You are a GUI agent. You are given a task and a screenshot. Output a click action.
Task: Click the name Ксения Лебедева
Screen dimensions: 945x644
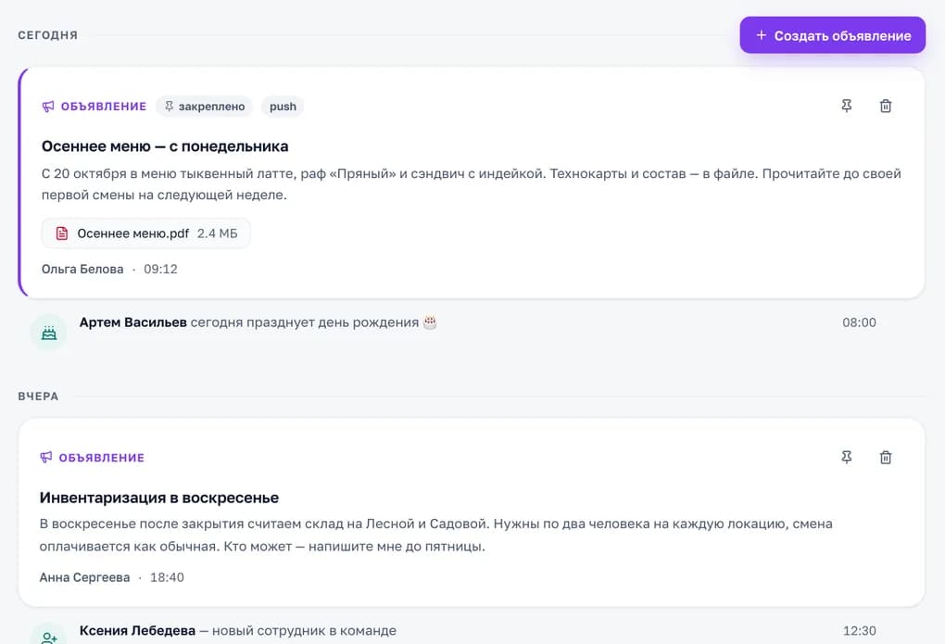[x=137, y=631]
